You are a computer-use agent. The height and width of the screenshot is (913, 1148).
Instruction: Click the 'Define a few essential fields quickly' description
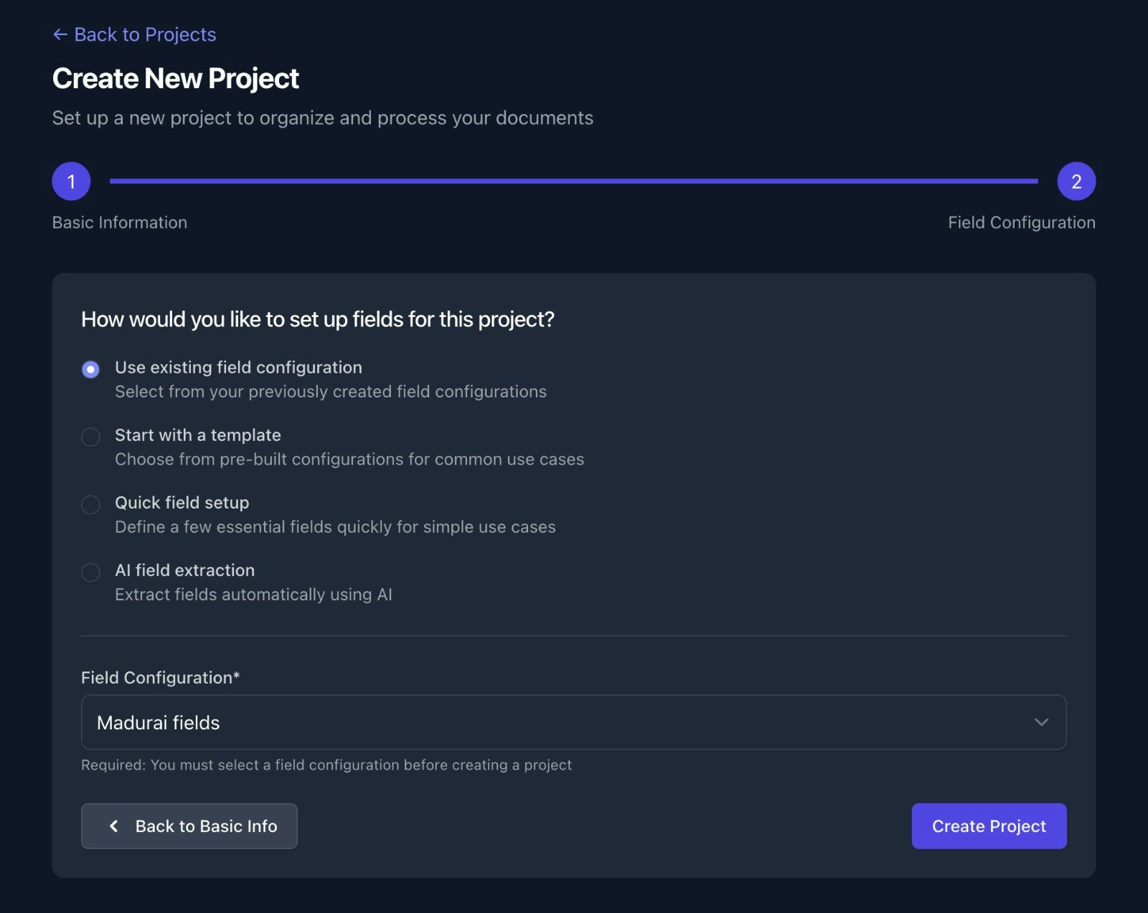335,527
